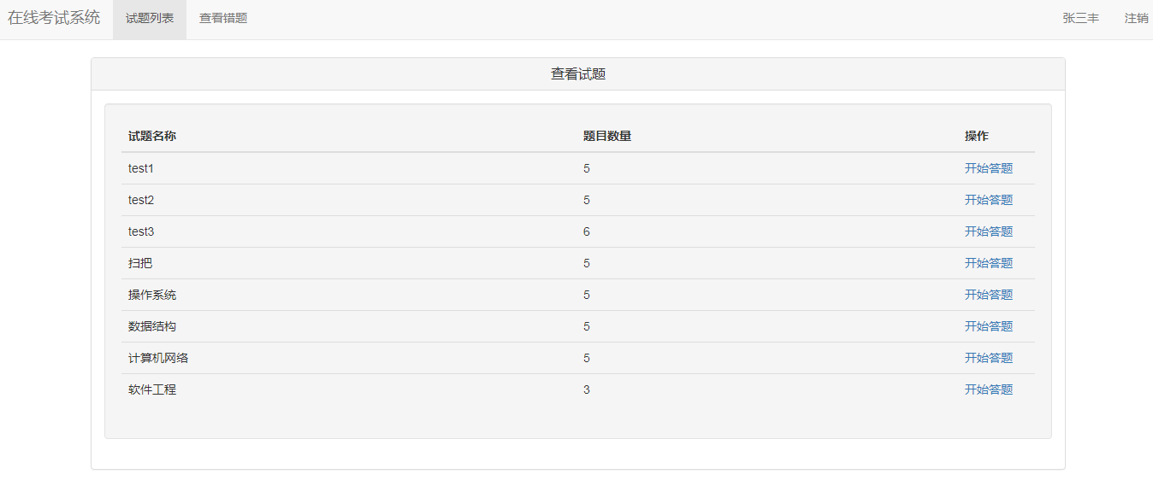1153x486 pixels.
Task: Select the 计算机网络 row name
Action: click(158, 358)
